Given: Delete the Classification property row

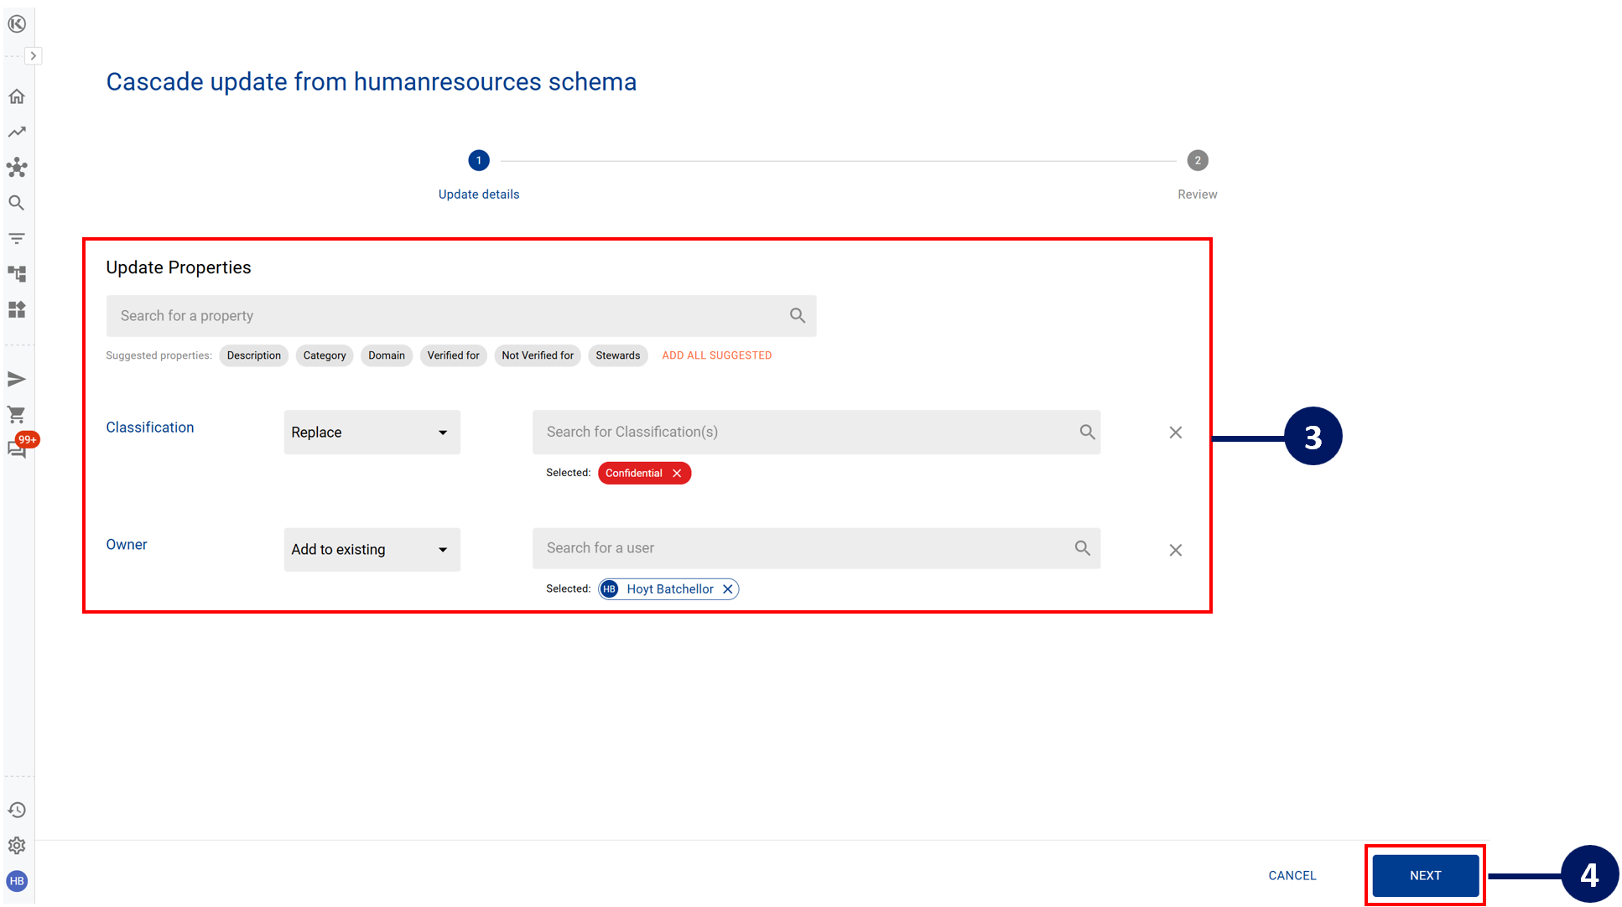Looking at the screenshot, I should 1175,433.
